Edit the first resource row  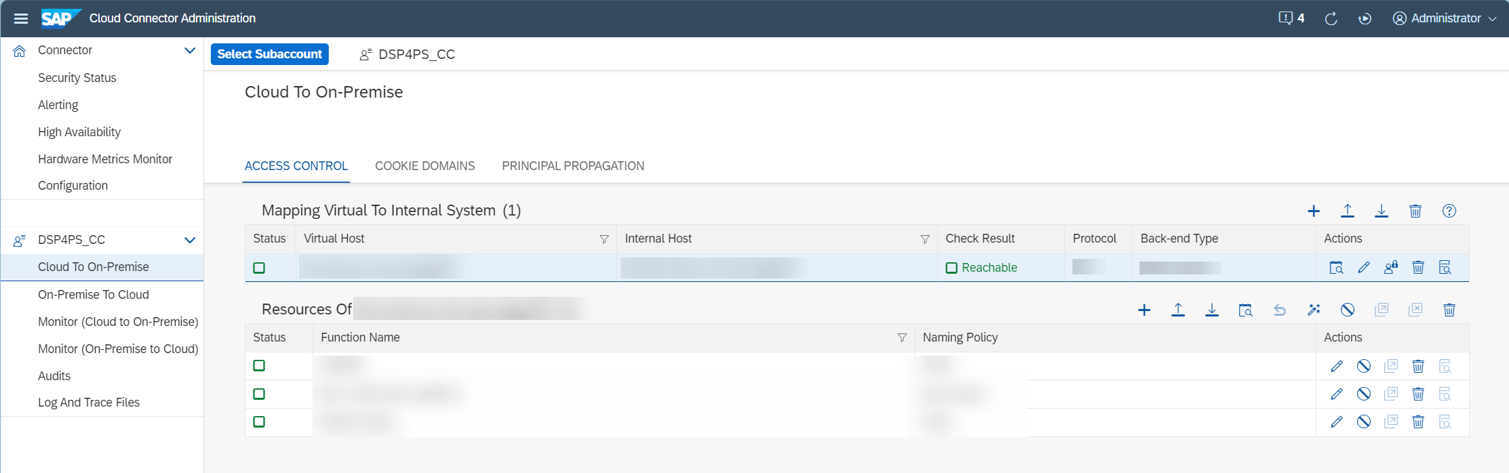pyautogui.click(x=1337, y=366)
